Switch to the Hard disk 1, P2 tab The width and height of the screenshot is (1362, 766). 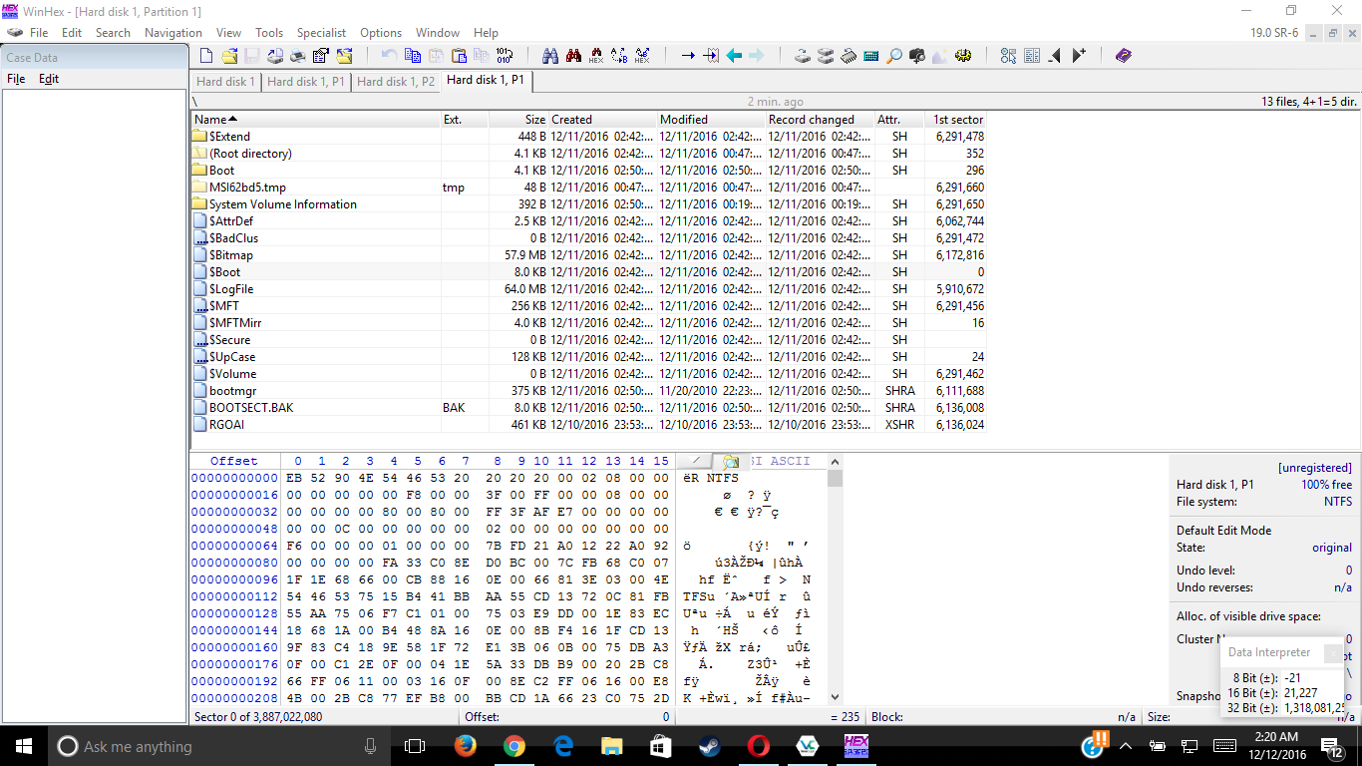point(396,82)
